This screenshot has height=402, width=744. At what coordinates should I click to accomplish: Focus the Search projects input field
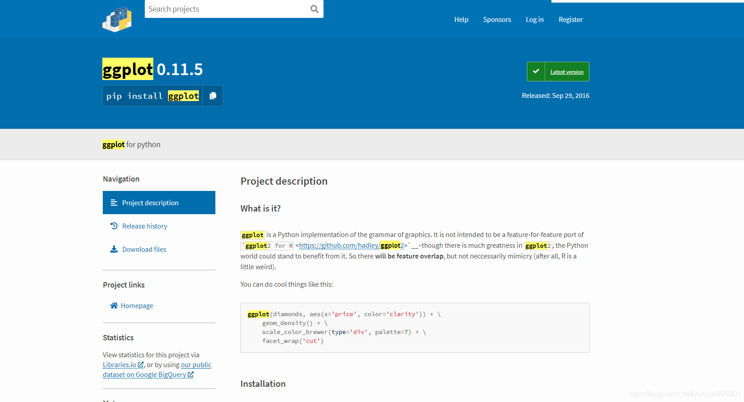click(x=226, y=9)
